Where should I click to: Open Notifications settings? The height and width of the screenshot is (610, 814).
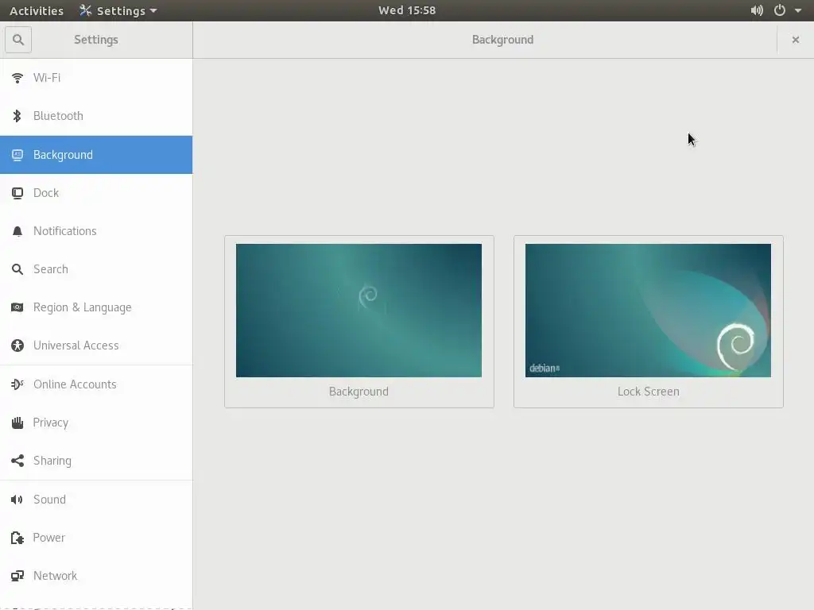coord(96,231)
